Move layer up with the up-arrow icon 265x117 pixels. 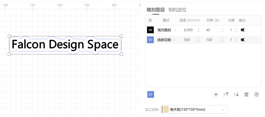pyautogui.click(x=226, y=94)
